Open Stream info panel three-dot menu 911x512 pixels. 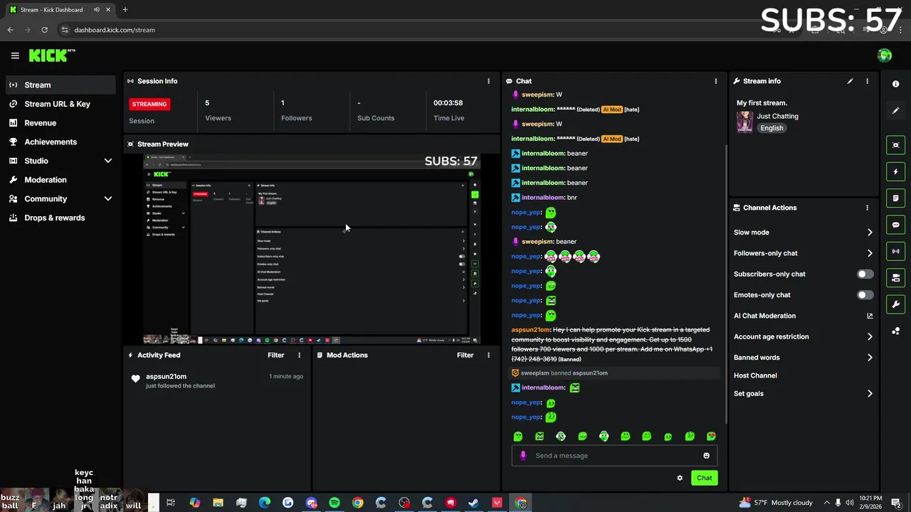tap(867, 81)
